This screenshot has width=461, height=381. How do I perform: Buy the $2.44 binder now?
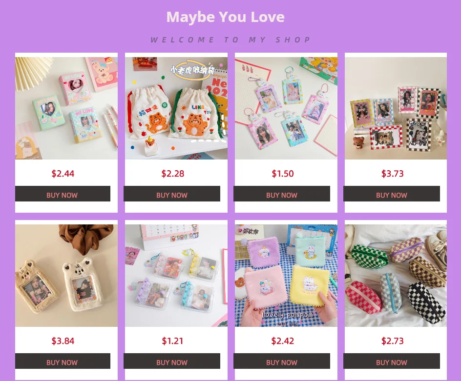coord(63,194)
